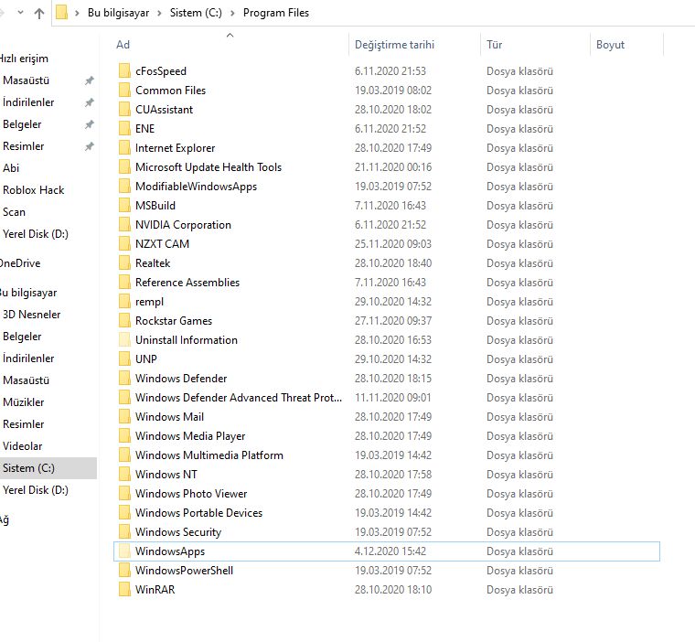Select the MSBuild folder icon

click(124, 205)
